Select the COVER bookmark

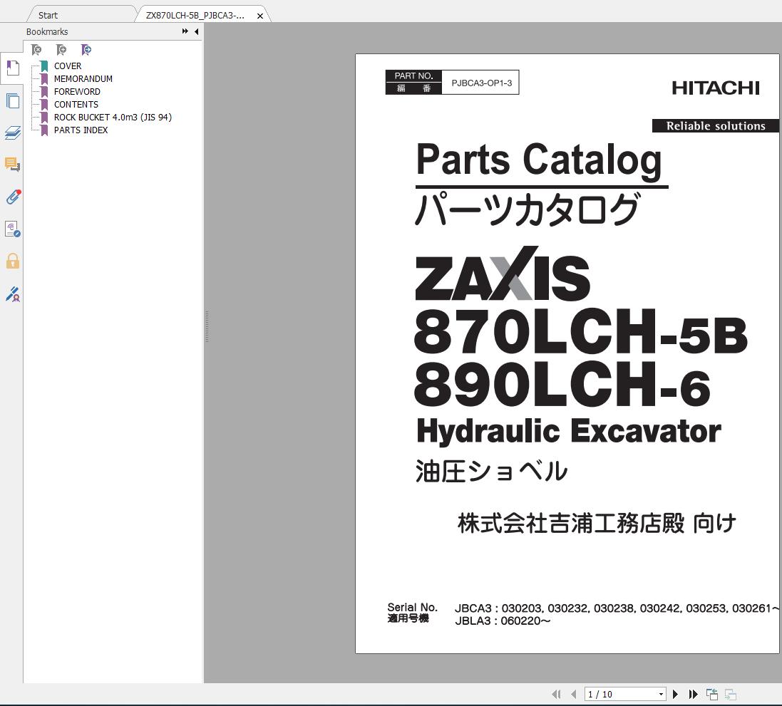pyautogui.click(x=68, y=66)
